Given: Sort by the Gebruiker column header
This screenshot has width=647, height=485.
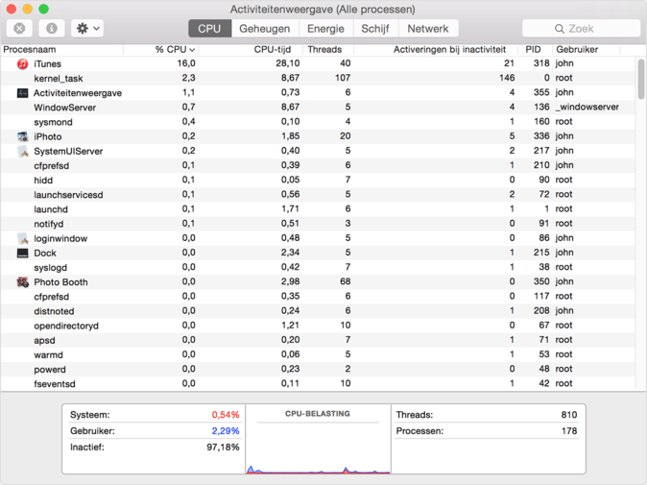Looking at the screenshot, I should pyautogui.click(x=586, y=50).
